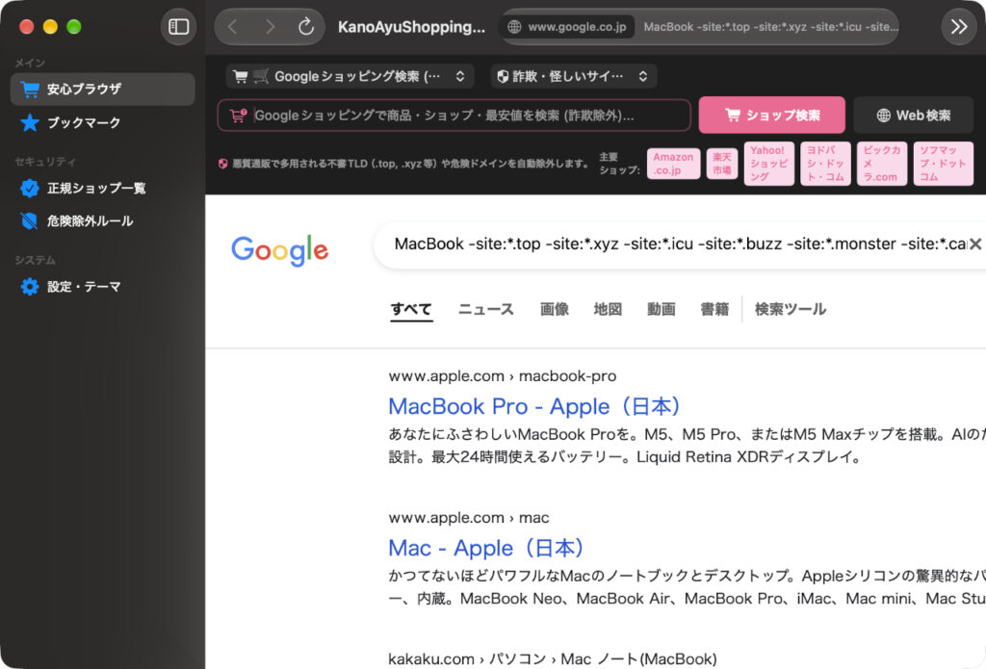Viewport: 986px width, 669px height.
Task: Open the ビックカメラ.com shop shortcut
Action: coord(882,164)
